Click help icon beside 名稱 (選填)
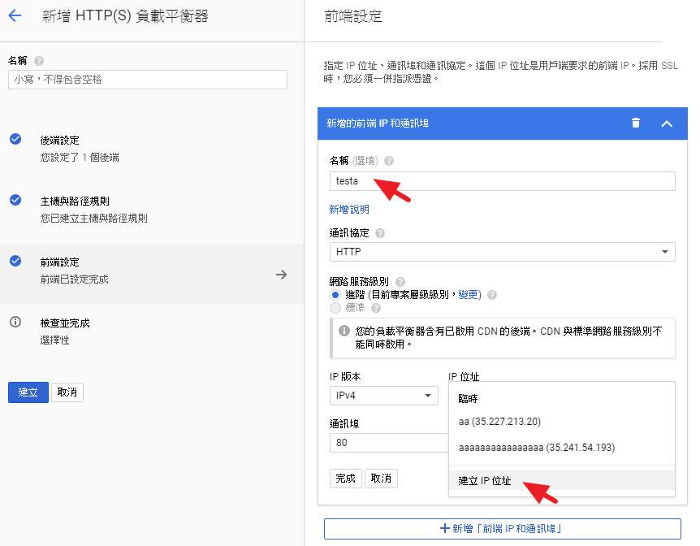 (389, 161)
